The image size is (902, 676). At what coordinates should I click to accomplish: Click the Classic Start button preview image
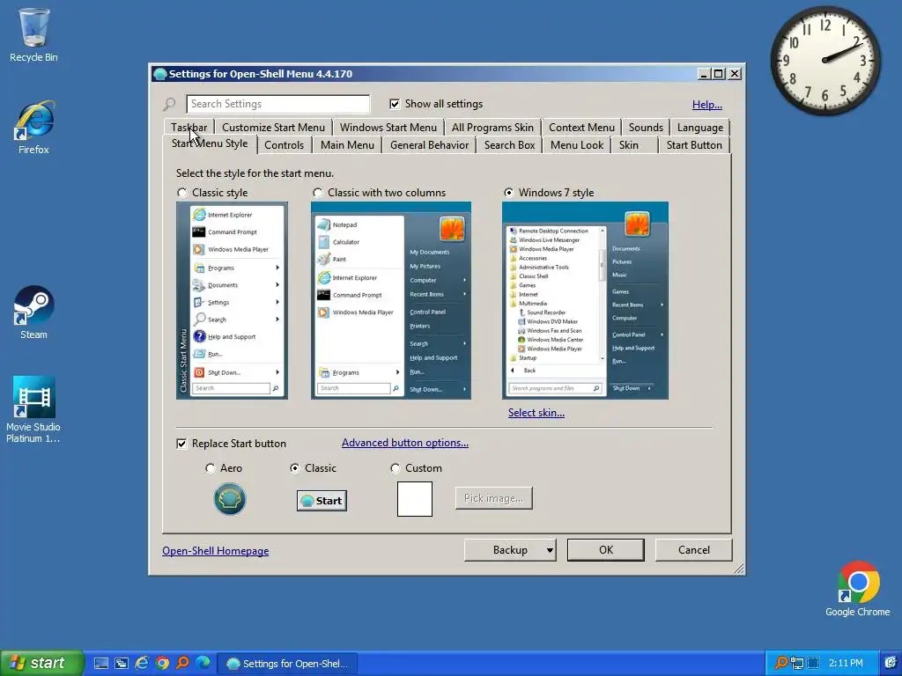click(322, 500)
